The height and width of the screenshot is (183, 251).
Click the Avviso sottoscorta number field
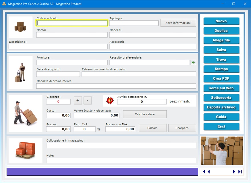[x=142, y=102]
